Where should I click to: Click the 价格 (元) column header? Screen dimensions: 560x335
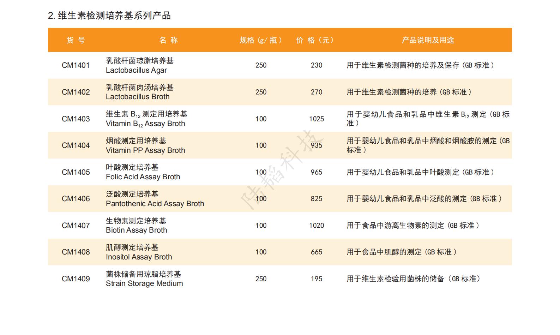point(315,40)
